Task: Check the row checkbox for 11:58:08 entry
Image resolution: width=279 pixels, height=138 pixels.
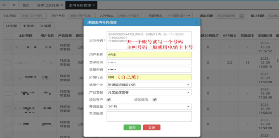Action: click(x=7, y=124)
